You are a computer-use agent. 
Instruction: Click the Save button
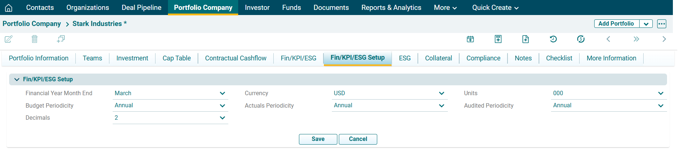pyautogui.click(x=318, y=139)
